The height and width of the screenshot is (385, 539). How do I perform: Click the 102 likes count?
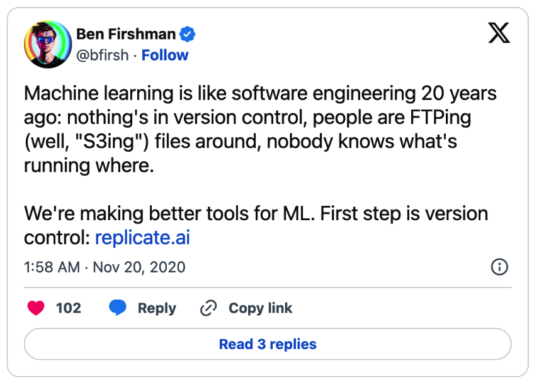[69, 308]
